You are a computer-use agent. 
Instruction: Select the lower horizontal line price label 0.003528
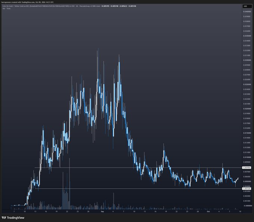(247, 189)
